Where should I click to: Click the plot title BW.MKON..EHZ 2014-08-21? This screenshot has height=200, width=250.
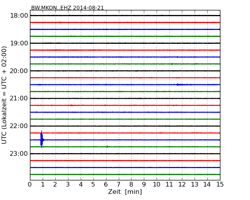[x=67, y=8]
